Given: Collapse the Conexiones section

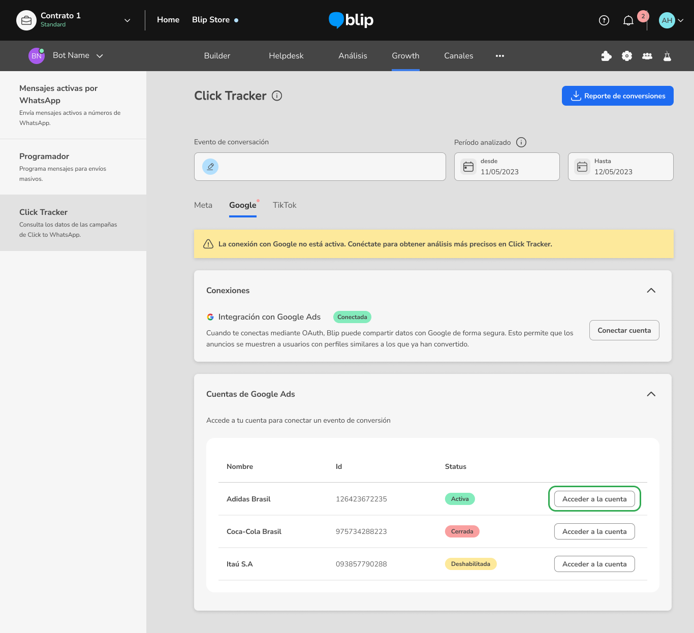Looking at the screenshot, I should 651,291.
